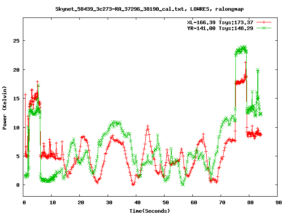
Task: Click the green YR legend line sample
Action: coord(264,28)
